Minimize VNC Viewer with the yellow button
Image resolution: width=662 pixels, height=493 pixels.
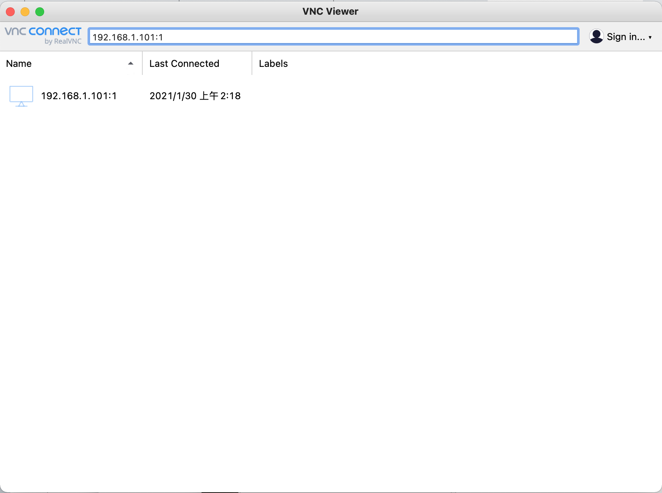point(25,12)
